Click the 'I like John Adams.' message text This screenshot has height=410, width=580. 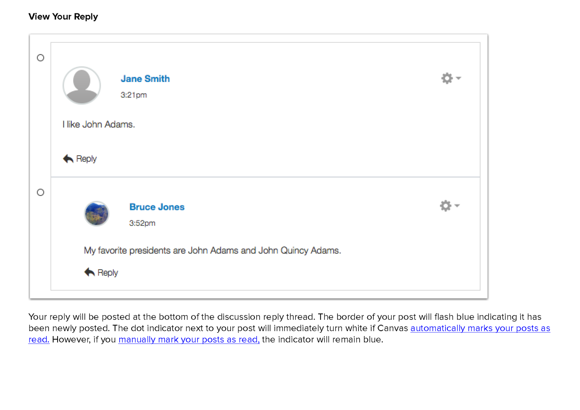pyautogui.click(x=99, y=124)
